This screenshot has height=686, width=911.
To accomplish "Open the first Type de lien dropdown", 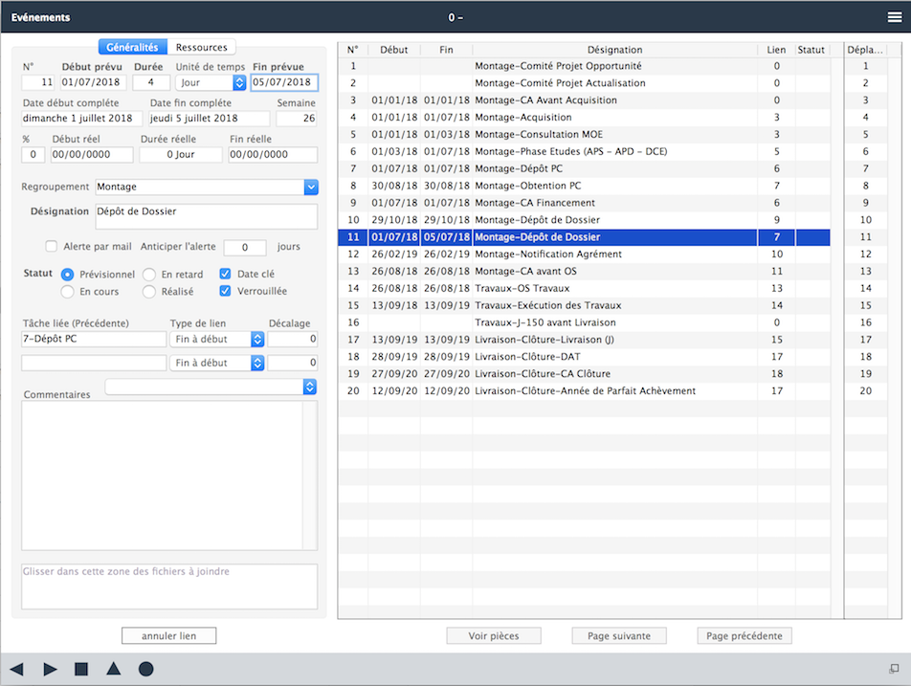I will [216, 340].
